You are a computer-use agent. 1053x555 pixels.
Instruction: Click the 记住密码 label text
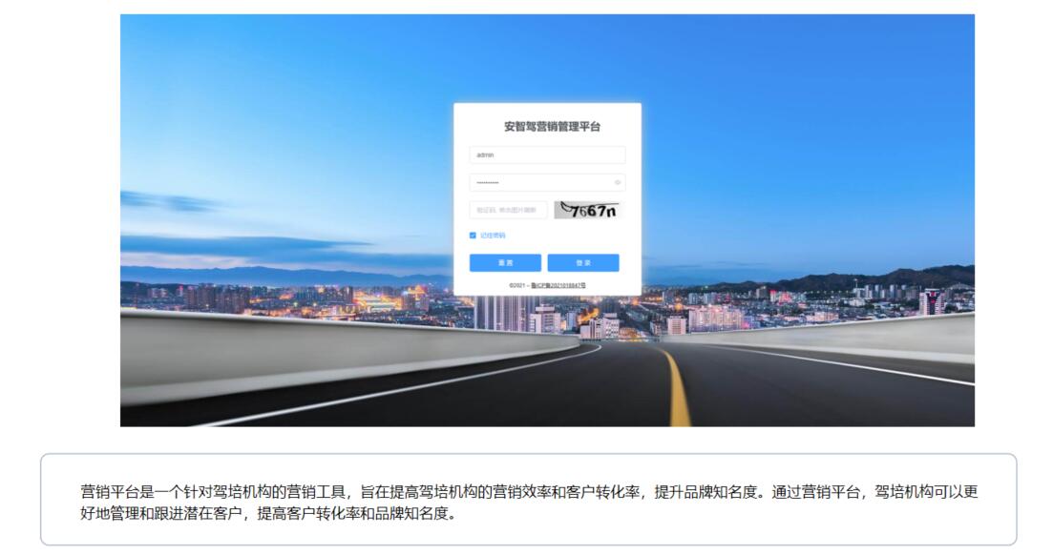pyautogui.click(x=493, y=236)
